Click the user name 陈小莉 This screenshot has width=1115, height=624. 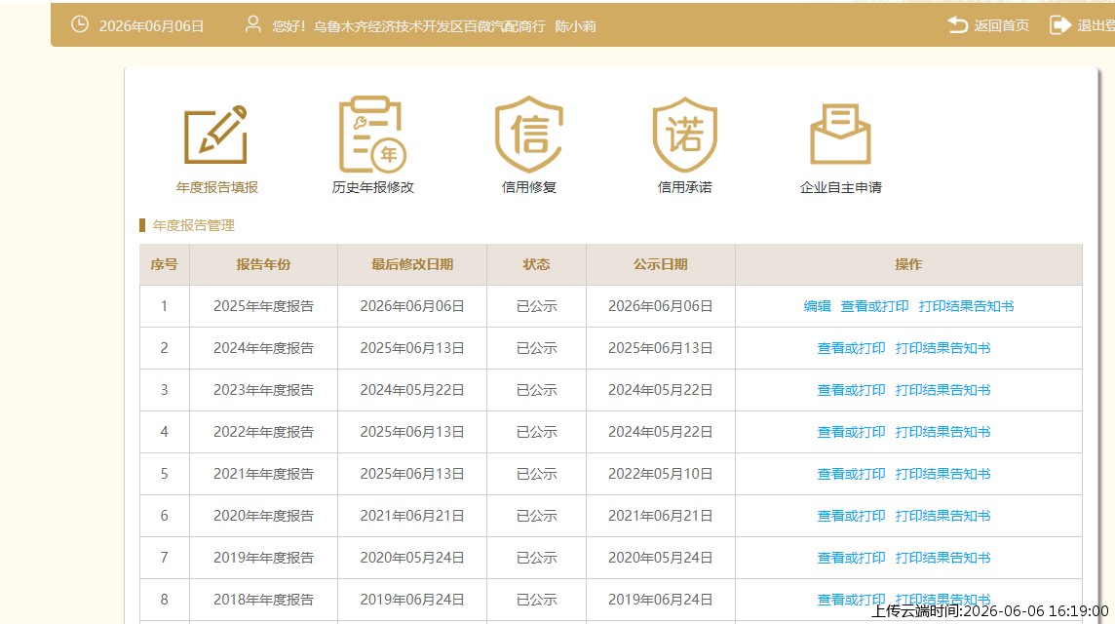pyautogui.click(x=575, y=26)
